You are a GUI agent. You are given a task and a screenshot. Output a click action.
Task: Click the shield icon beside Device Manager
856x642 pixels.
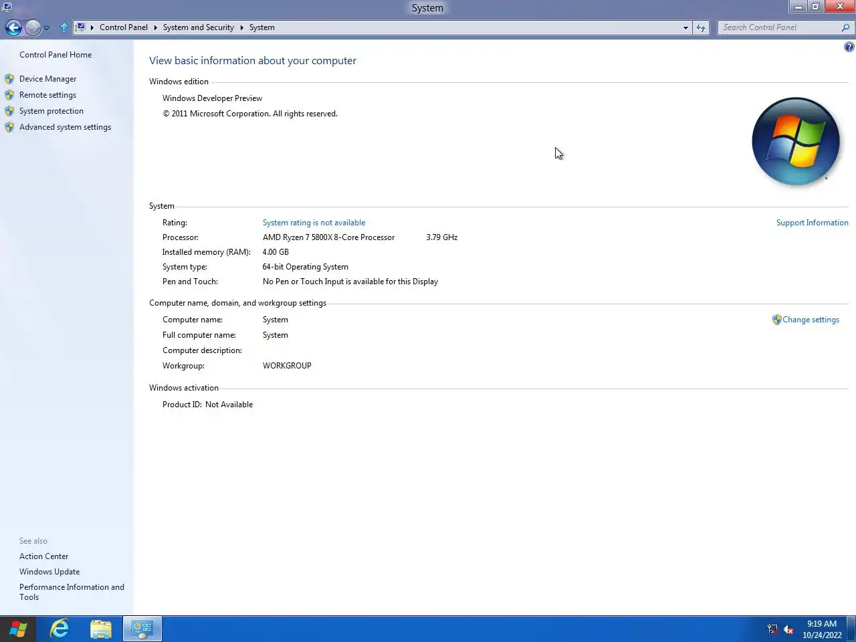[x=9, y=79]
